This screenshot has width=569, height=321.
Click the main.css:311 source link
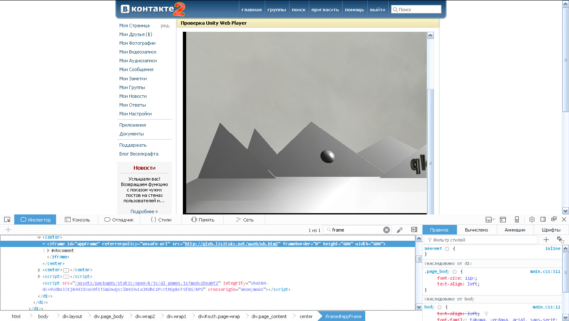545,272
